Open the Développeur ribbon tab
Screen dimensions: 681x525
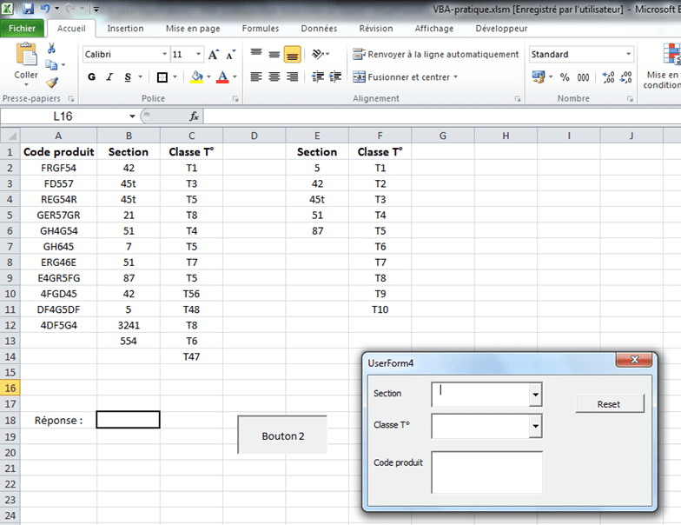pyautogui.click(x=501, y=29)
